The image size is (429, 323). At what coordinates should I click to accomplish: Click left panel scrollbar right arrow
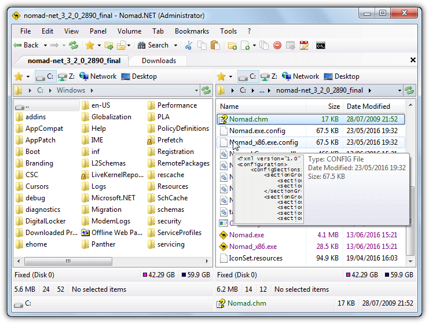pyautogui.click(x=207, y=261)
